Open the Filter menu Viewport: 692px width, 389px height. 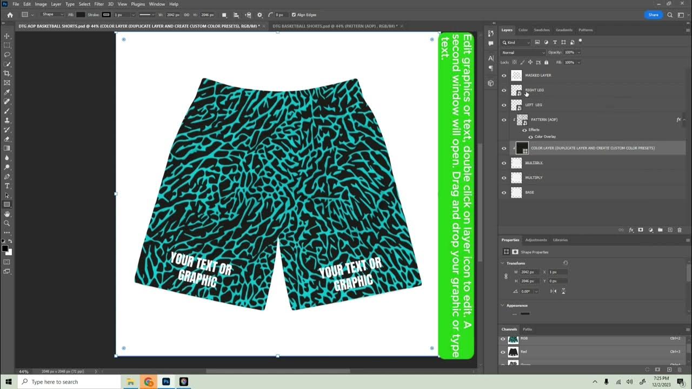coord(99,4)
